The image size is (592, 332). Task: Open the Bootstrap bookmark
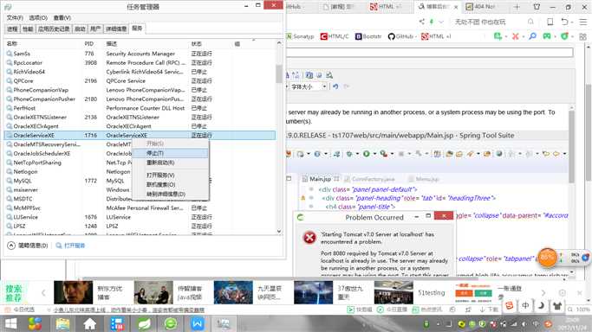[x=368, y=36]
